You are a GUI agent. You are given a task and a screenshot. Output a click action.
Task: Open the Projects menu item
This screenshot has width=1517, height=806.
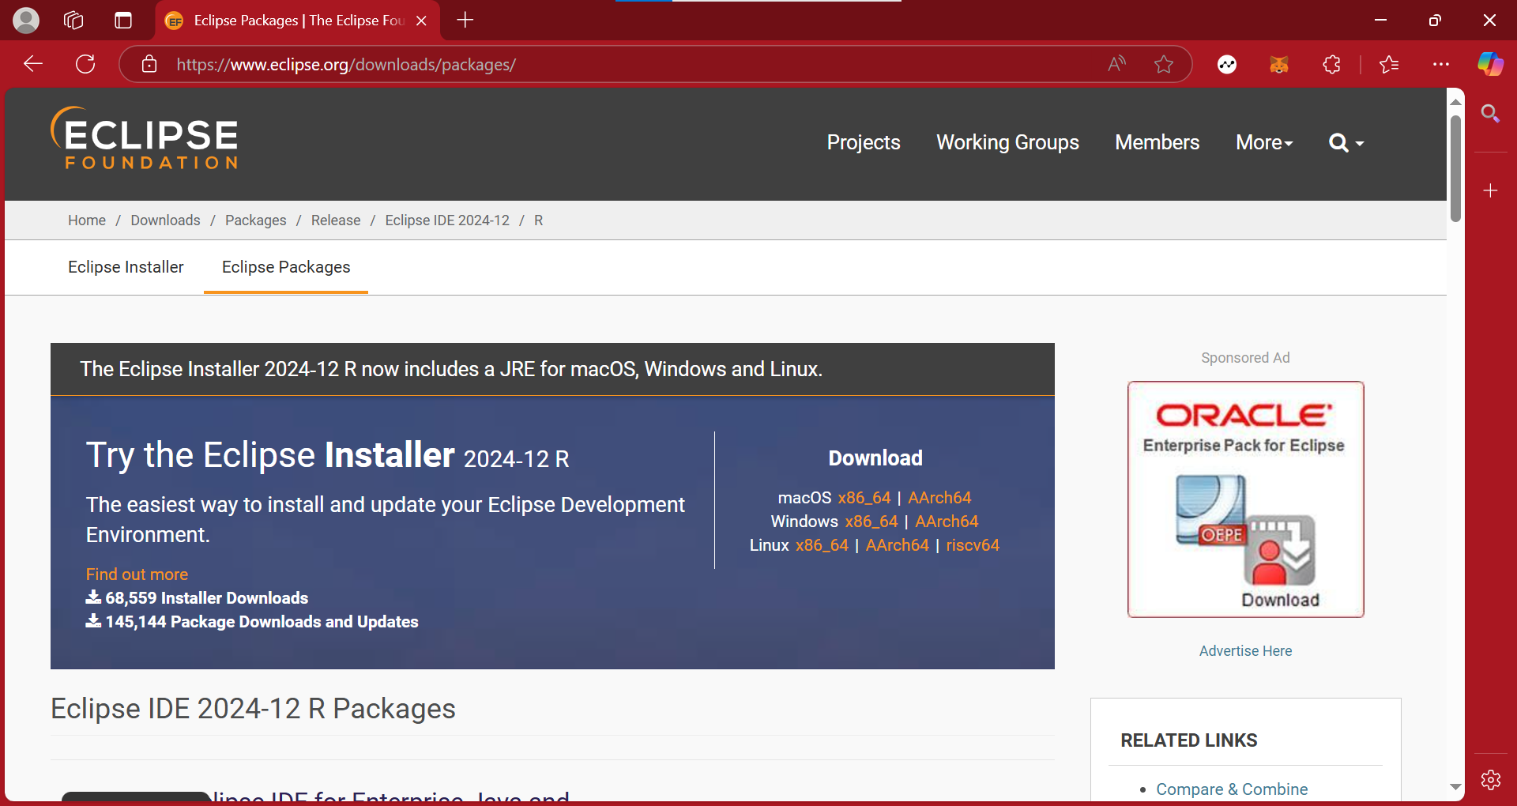pos(864,142)
